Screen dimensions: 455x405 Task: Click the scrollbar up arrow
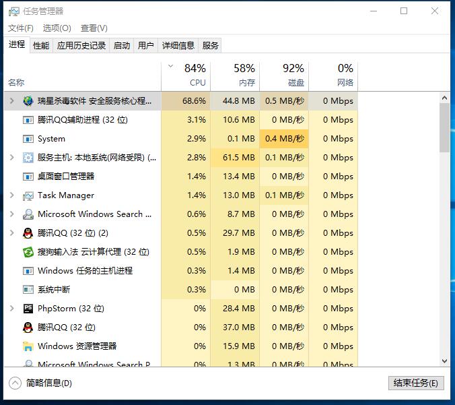[444, 98]
